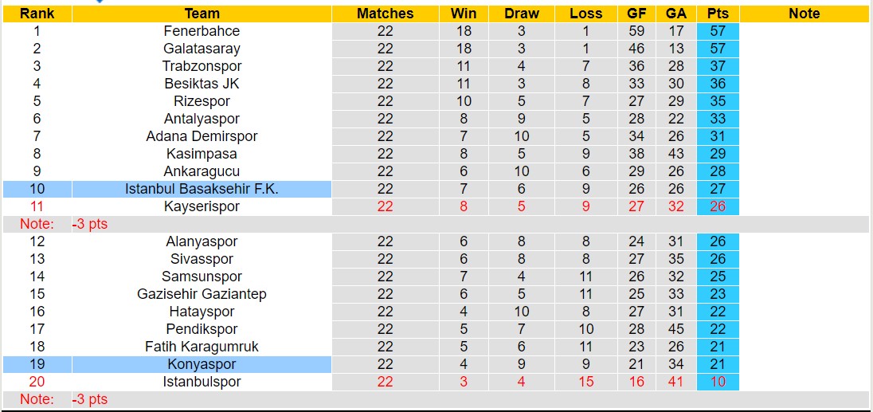Screen dimensions: 873x412
Task: Open the Galatasaray team link
Action: point(202,49)
